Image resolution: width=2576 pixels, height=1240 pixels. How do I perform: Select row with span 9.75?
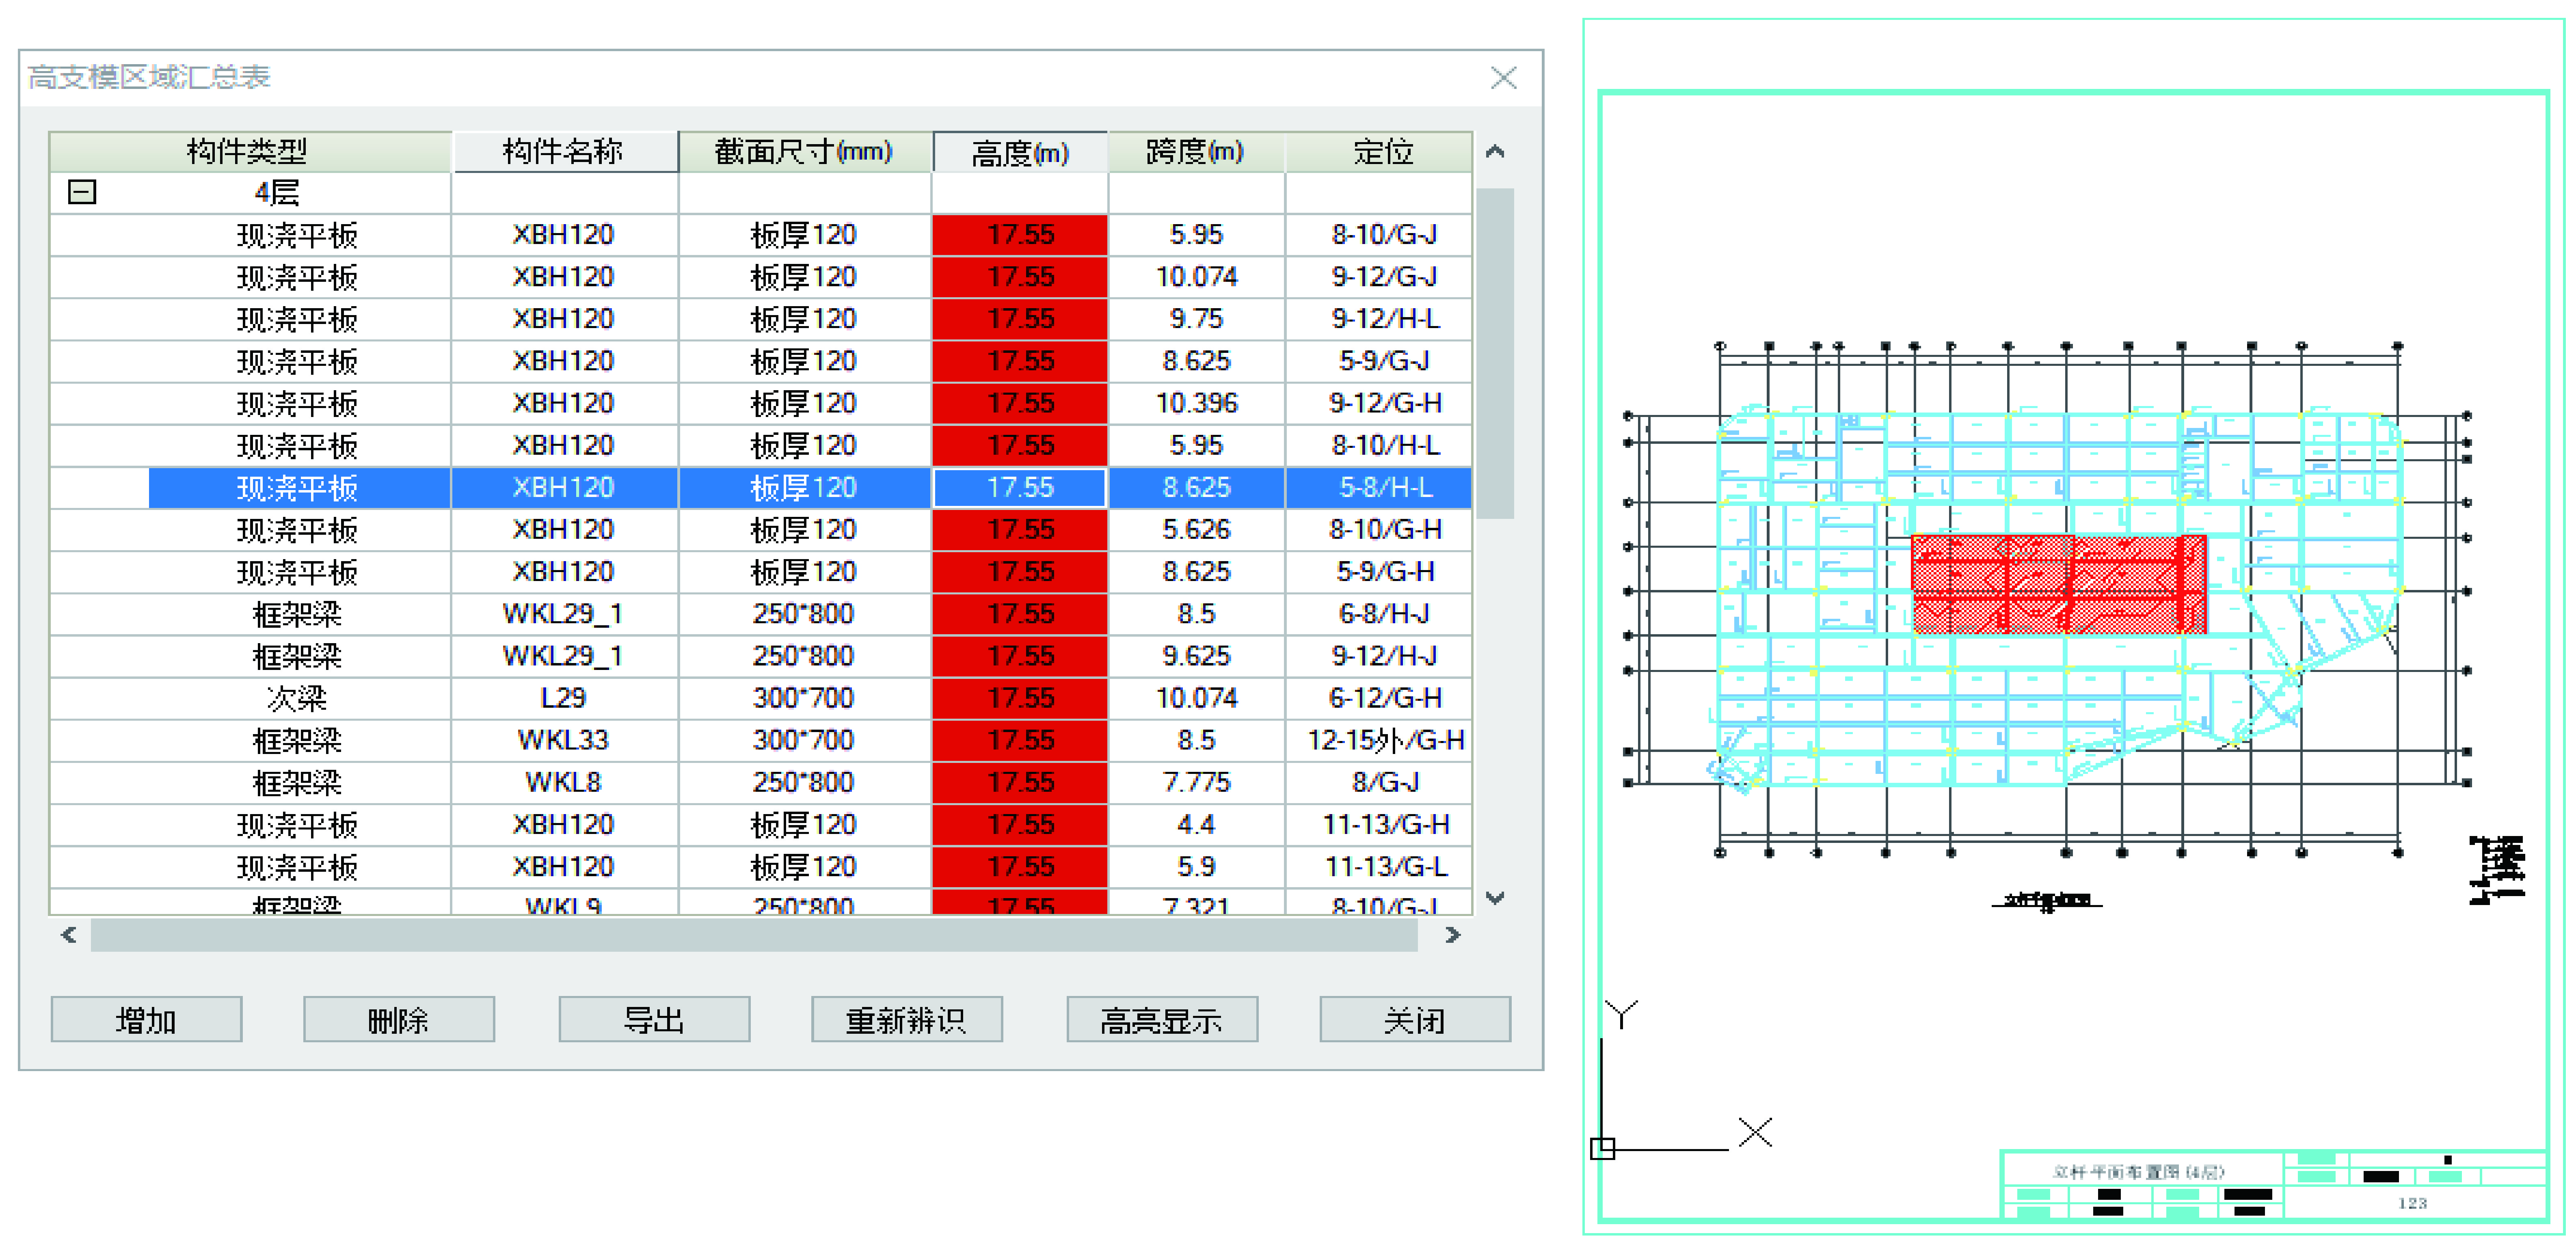pyautogui.click(x=760, y=319)
